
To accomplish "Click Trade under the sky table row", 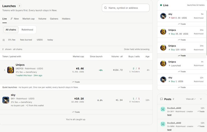I will (76, 112).
